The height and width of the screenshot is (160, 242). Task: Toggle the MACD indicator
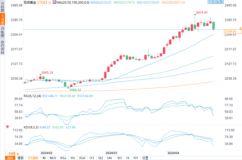pos(53,158)
